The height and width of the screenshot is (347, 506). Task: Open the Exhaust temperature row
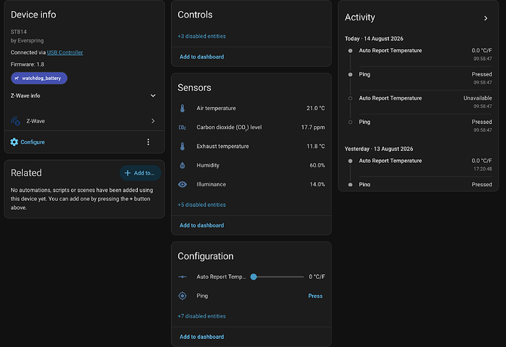252,146
